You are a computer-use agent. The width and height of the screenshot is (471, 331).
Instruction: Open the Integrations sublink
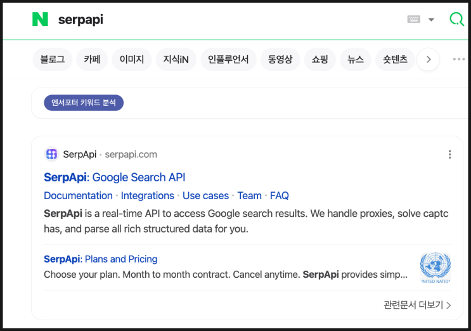148,195
